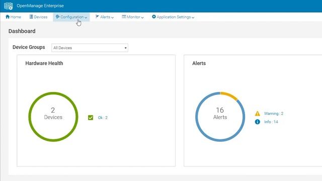Click the Monitor screen icon
This screenshot has width=322, height=181.
point(124,17)
